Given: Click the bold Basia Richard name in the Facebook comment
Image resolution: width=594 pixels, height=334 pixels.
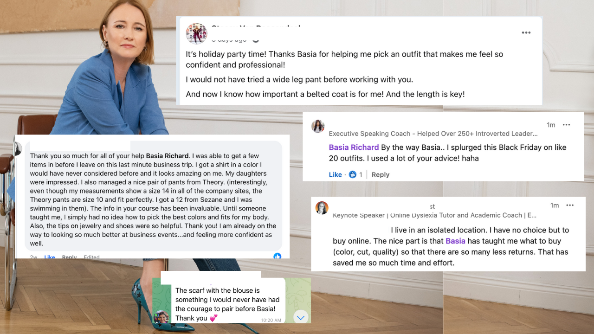Looking at the screenshot, I should point(167,155).
